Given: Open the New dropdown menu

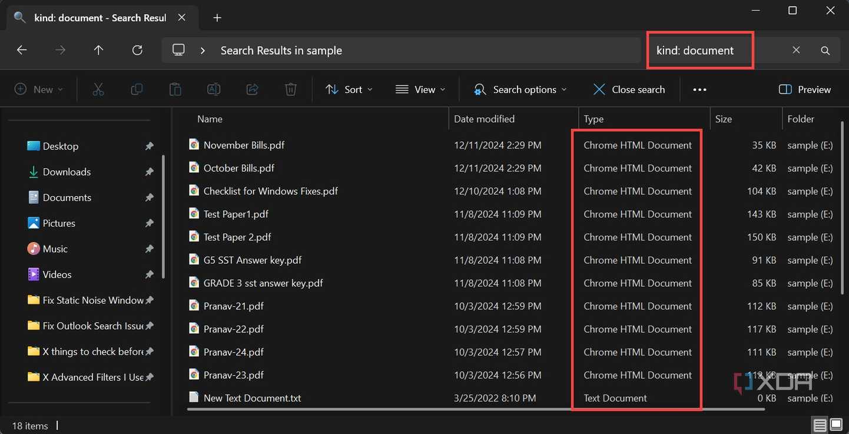Looking at the screenshot, I should pos(39,90).
